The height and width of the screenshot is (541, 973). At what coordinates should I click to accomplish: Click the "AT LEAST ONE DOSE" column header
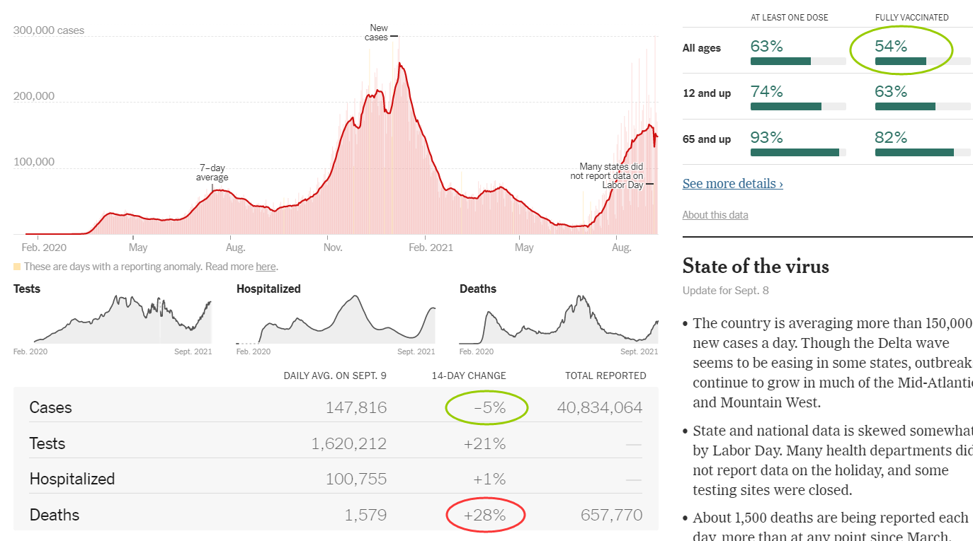(x=790, y=18)
